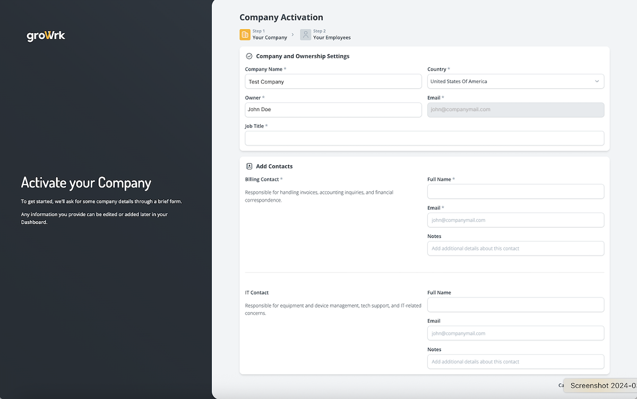
Task: Click the checkmark icon beside Company and Ownership Settings
Action: pos(249,56)
